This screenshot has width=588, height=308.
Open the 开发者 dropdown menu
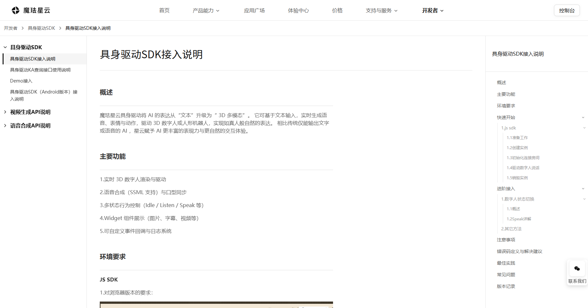[433, 11]
